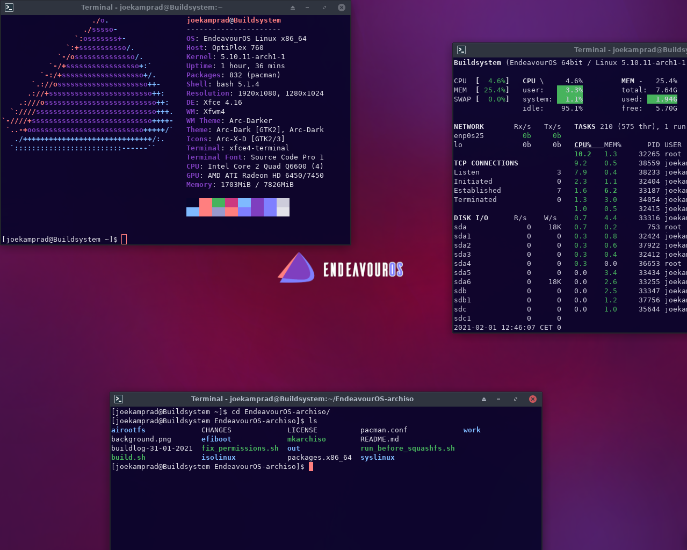This screenshot has height=550, width=687.
Task: Click the 'README.md' file name
Action: coord(380,439)
